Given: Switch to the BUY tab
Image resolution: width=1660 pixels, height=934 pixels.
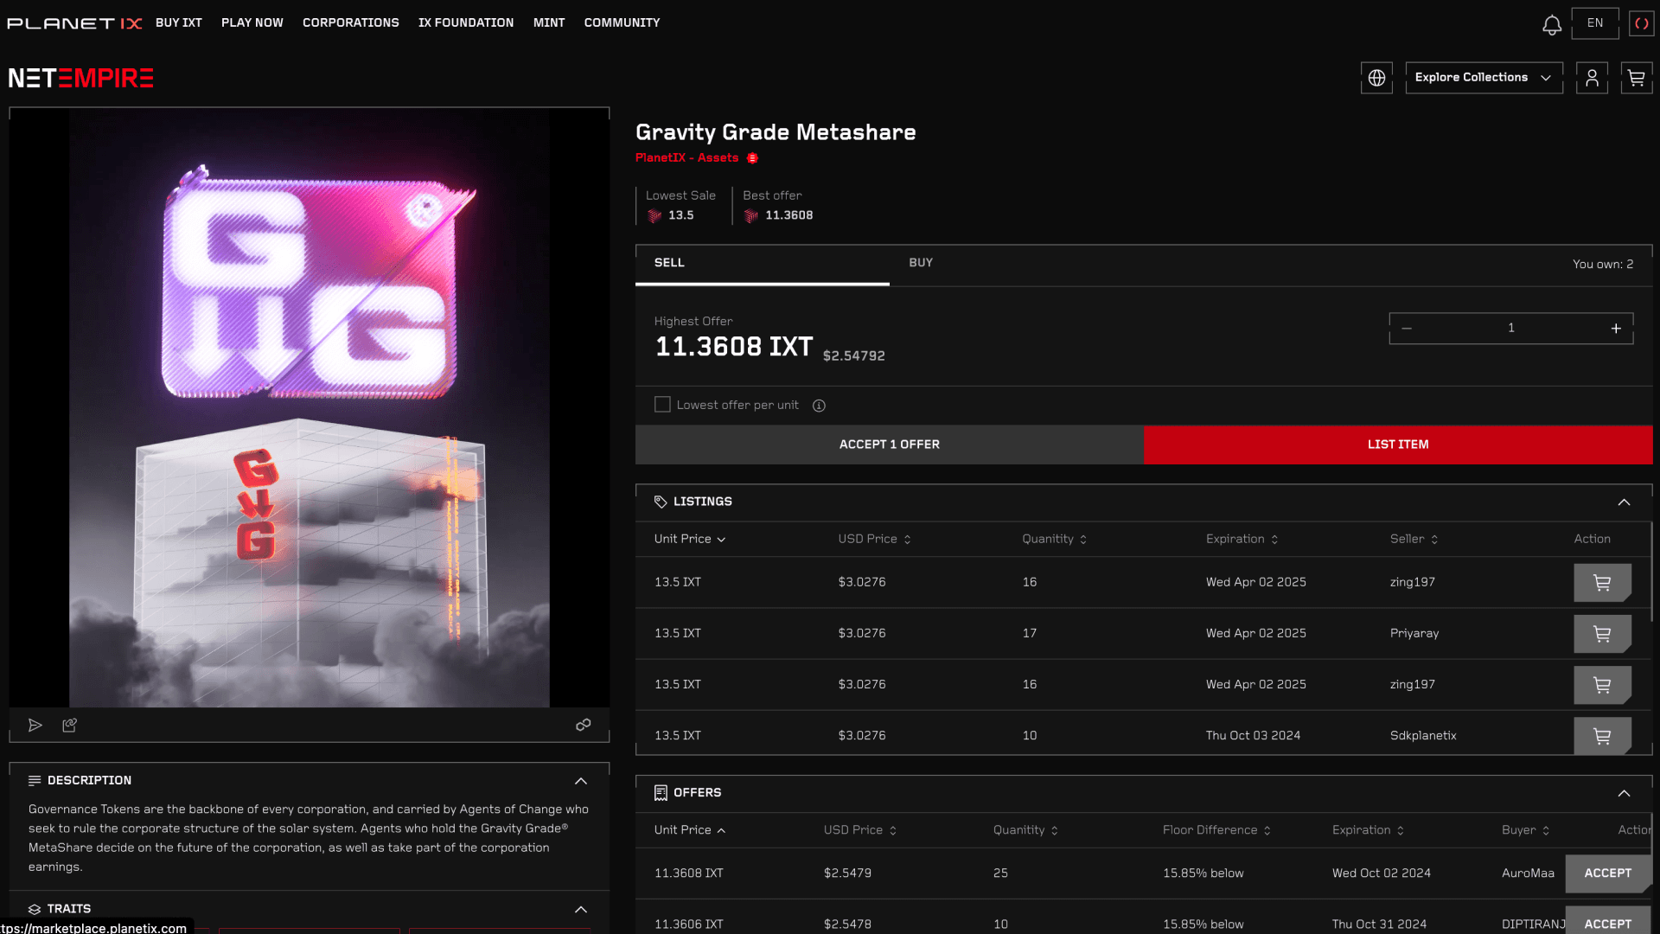Looking at the screenshot, I should click(921, 263).
